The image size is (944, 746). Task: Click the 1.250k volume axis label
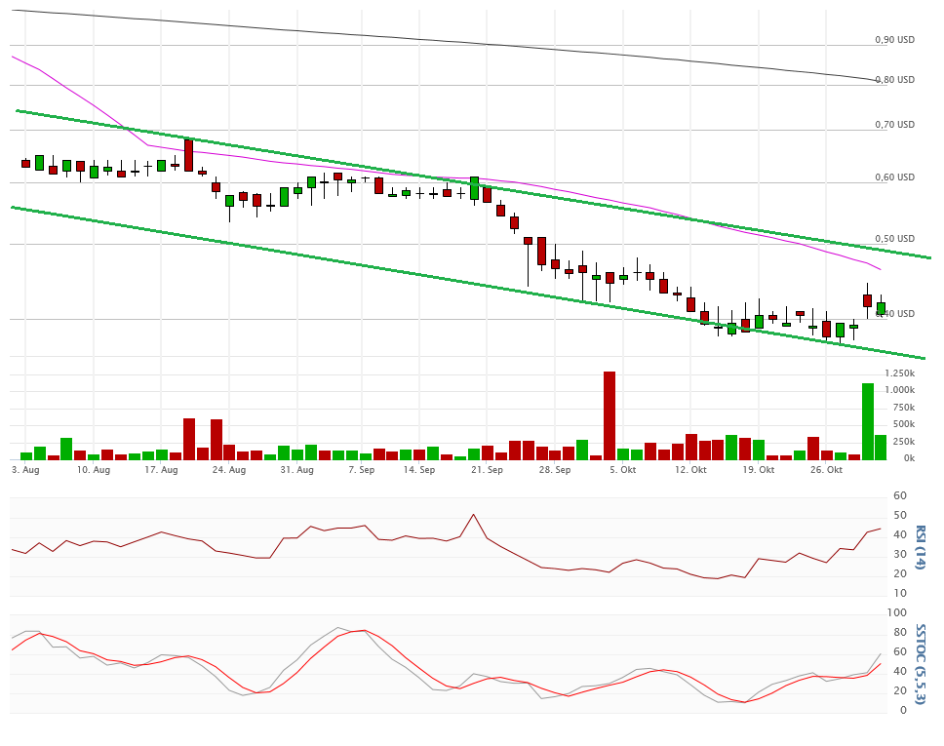click(x=899, y=373)
